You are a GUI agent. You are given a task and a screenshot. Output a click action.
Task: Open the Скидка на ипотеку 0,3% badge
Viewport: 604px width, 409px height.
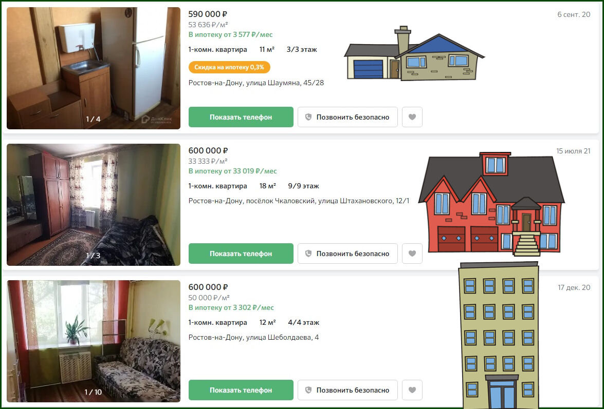(x=229, y=67)
